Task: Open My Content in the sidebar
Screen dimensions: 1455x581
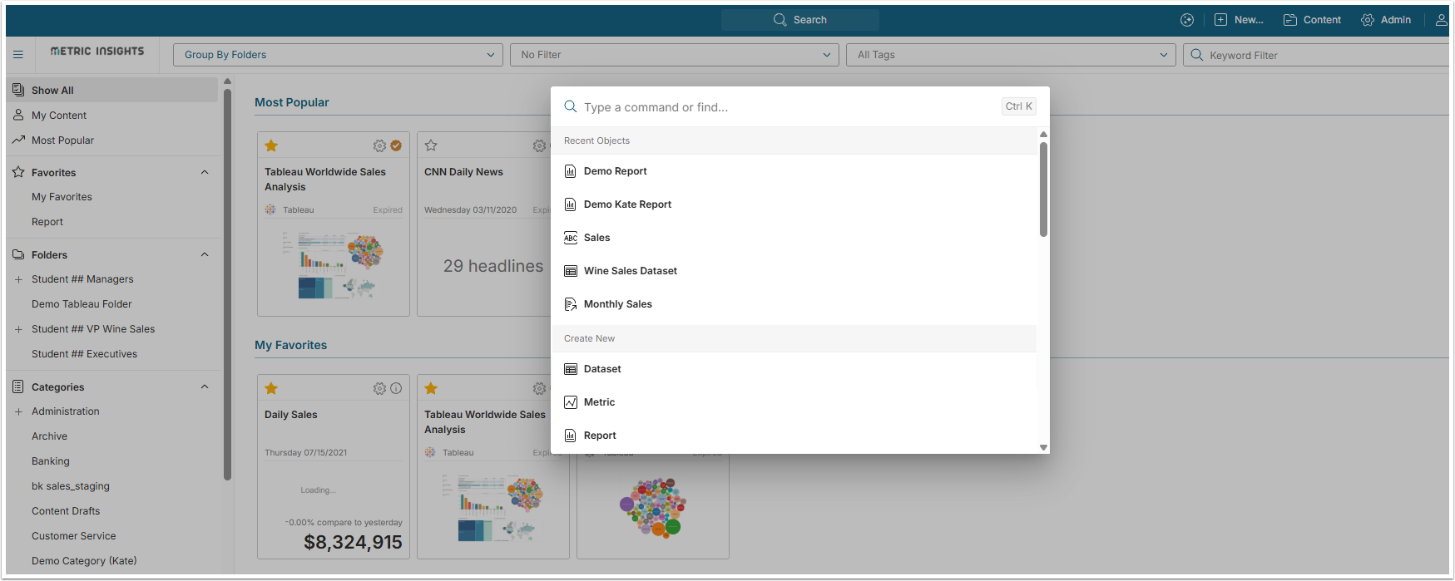Action: tap(58, 116)
